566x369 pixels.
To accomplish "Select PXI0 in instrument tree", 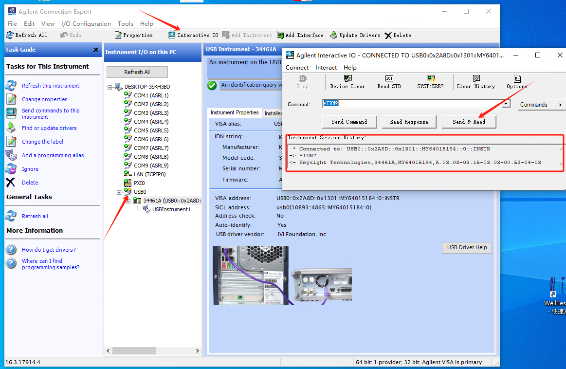I will pyautogui.click(x=139, y=183).
